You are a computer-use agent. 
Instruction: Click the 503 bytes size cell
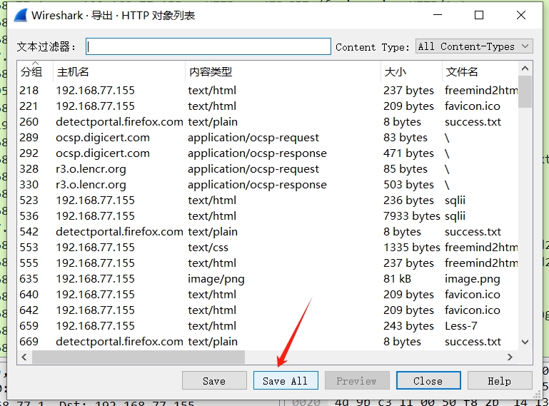[408, 185]
